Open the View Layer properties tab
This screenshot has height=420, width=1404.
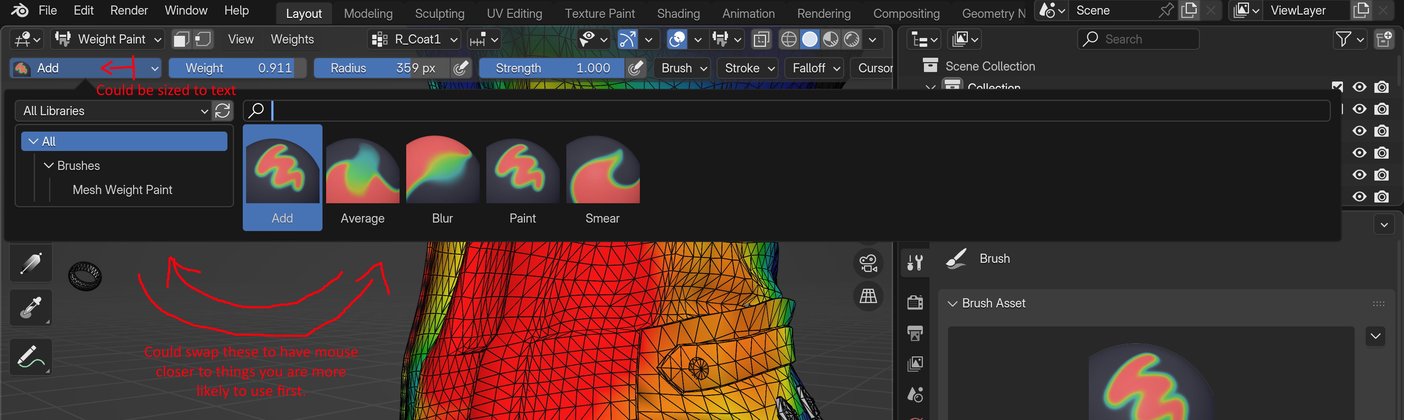[x=915, y=363]
